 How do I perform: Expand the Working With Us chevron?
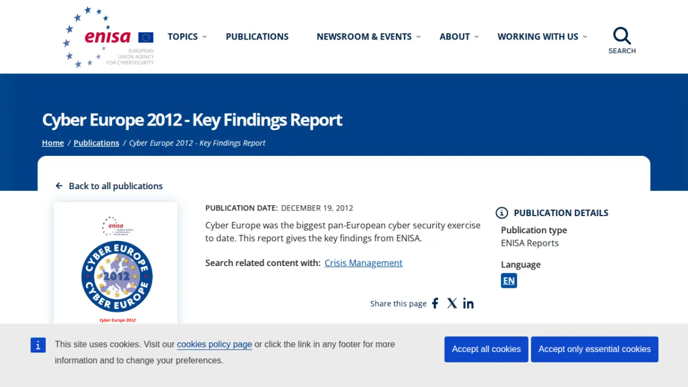tap(585, 37)
